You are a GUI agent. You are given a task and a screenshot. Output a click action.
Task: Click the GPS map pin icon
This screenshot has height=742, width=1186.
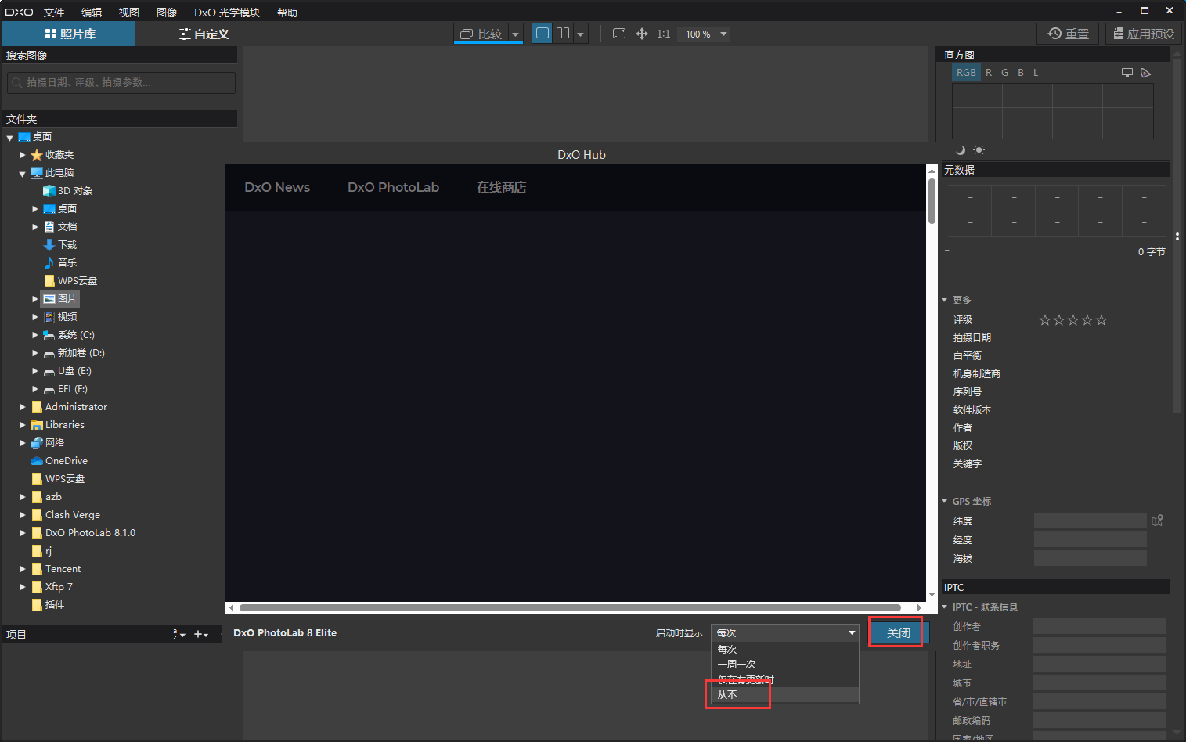pyautogui.click(x=1157, y=520)
